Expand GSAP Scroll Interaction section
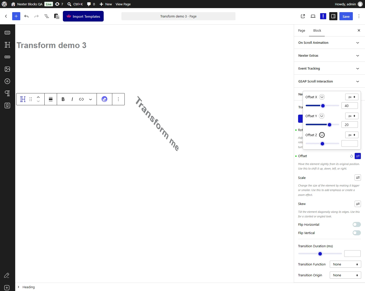Viewport: 365px width, 291px height. point(330,81)
